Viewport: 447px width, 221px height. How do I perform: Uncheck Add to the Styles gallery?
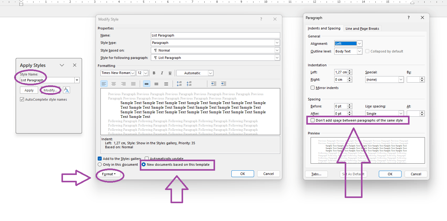[x=100, y=159]
